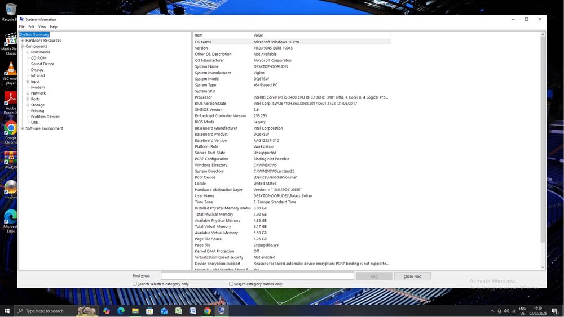564x317 pixels.
Task: Expand the Hardware Resources node
Action: click(x=23, y=40)
